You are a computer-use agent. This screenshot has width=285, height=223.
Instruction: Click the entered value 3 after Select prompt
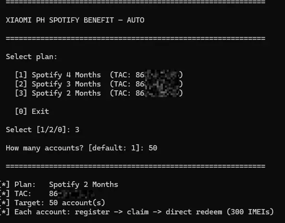pyautogui.click(x=77, y=130)
